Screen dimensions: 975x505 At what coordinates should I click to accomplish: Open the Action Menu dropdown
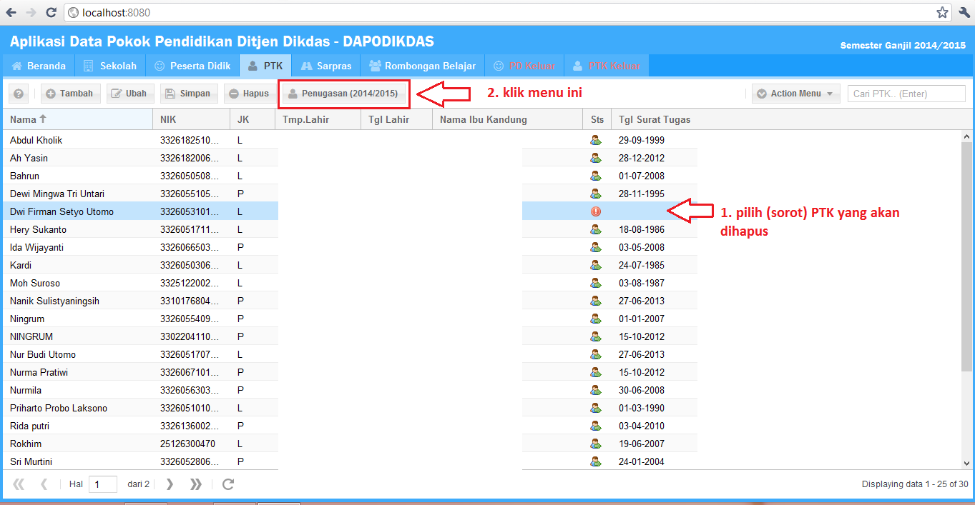point(795,93)
